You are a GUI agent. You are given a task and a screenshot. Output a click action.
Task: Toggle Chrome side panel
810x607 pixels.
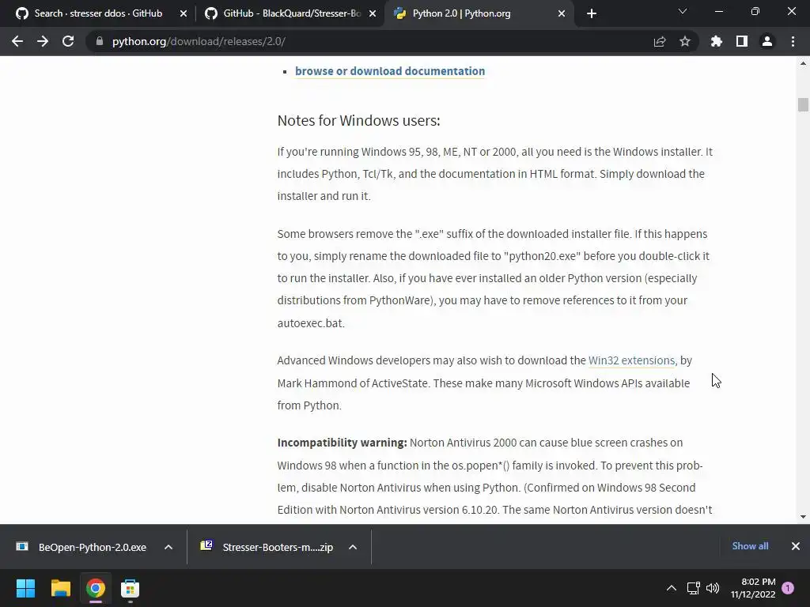[742, 41]
